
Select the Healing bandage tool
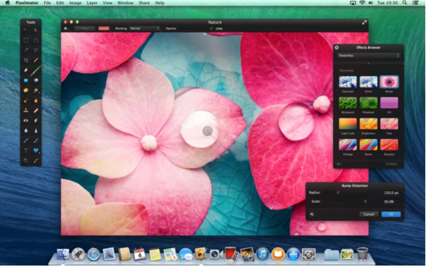36,110
